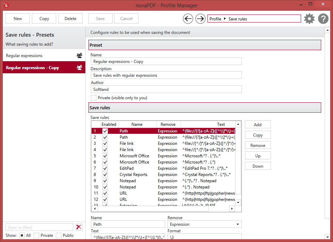The width and height of the screenshot is (333, 242).
Task: Open settings with the gear icon
Action: click(309, 19)
